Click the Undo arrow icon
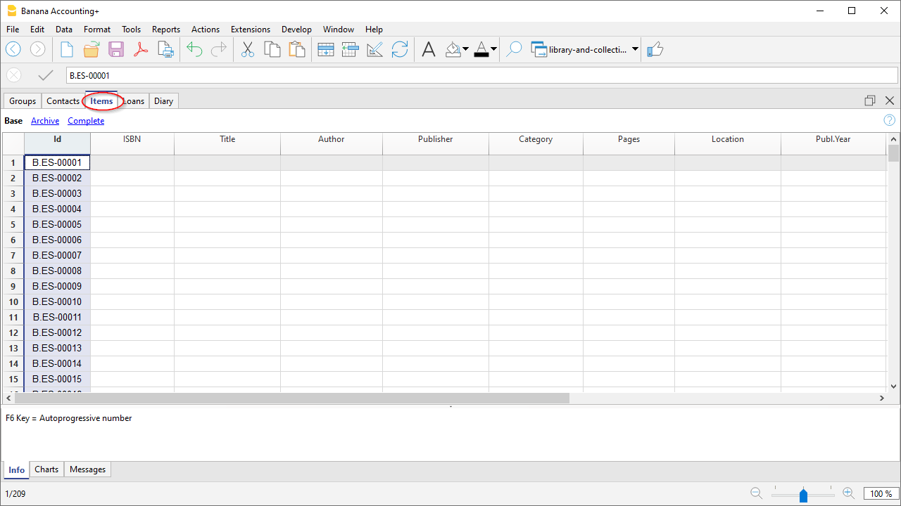Screen dimensions: 901x506 pos(194,49)
